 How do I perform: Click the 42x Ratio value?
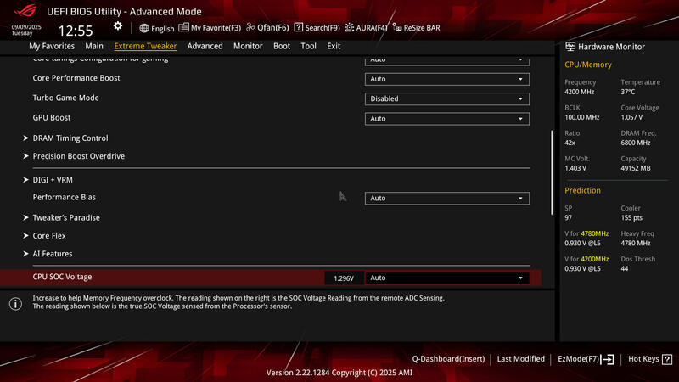pos(570,143)
